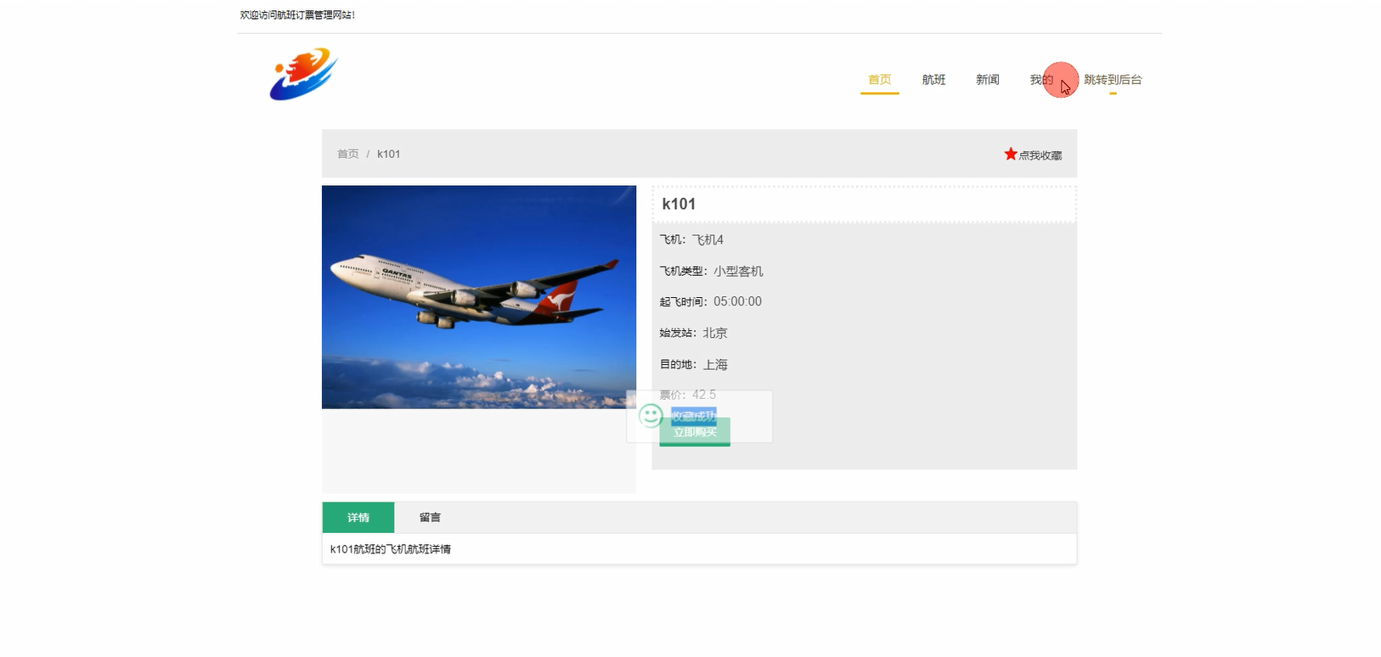Viewport: 1381px width, 657px height.
Task: Open the 首页 navigation menu item
Action: click(880, 80)
